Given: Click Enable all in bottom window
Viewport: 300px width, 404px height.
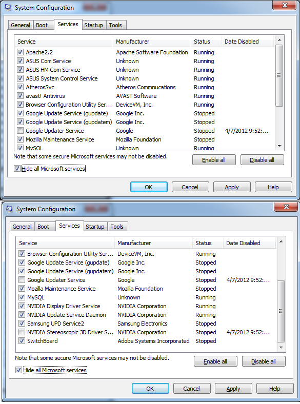Looking at the screenshot, I should click(x=215, y=361).
